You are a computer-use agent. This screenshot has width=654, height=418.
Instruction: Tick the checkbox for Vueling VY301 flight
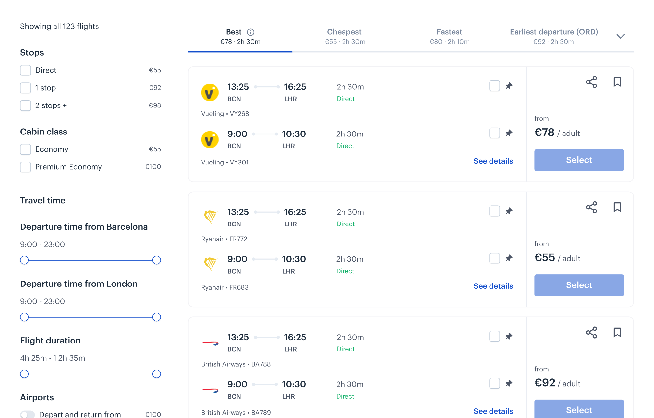tap(494, 133)
